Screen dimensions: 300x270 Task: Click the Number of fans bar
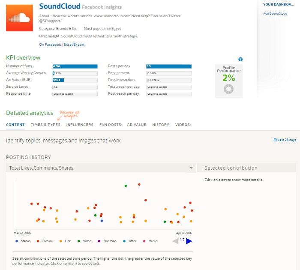click(x=75, y=66)
